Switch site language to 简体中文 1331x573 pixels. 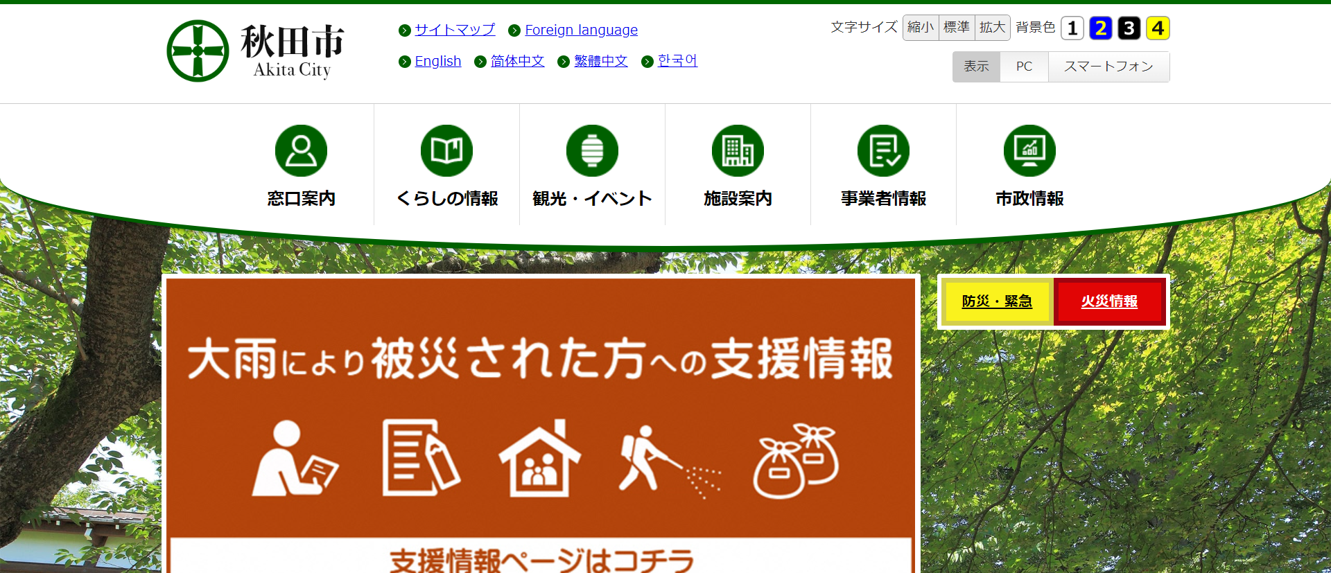click(517, 61)
